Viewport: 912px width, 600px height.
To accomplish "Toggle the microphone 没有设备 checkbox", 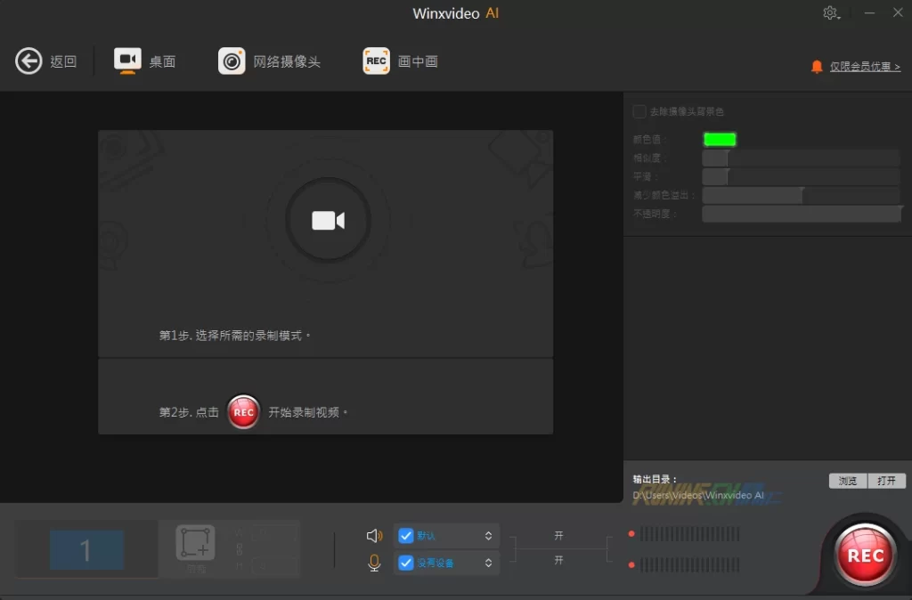I will click(406, 563).
